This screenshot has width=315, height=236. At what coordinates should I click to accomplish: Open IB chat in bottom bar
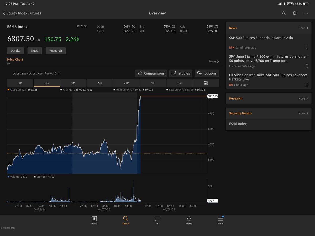click(x=157, y=220)
